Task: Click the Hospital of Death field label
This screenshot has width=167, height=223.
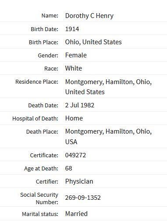Action: (35, 119)
